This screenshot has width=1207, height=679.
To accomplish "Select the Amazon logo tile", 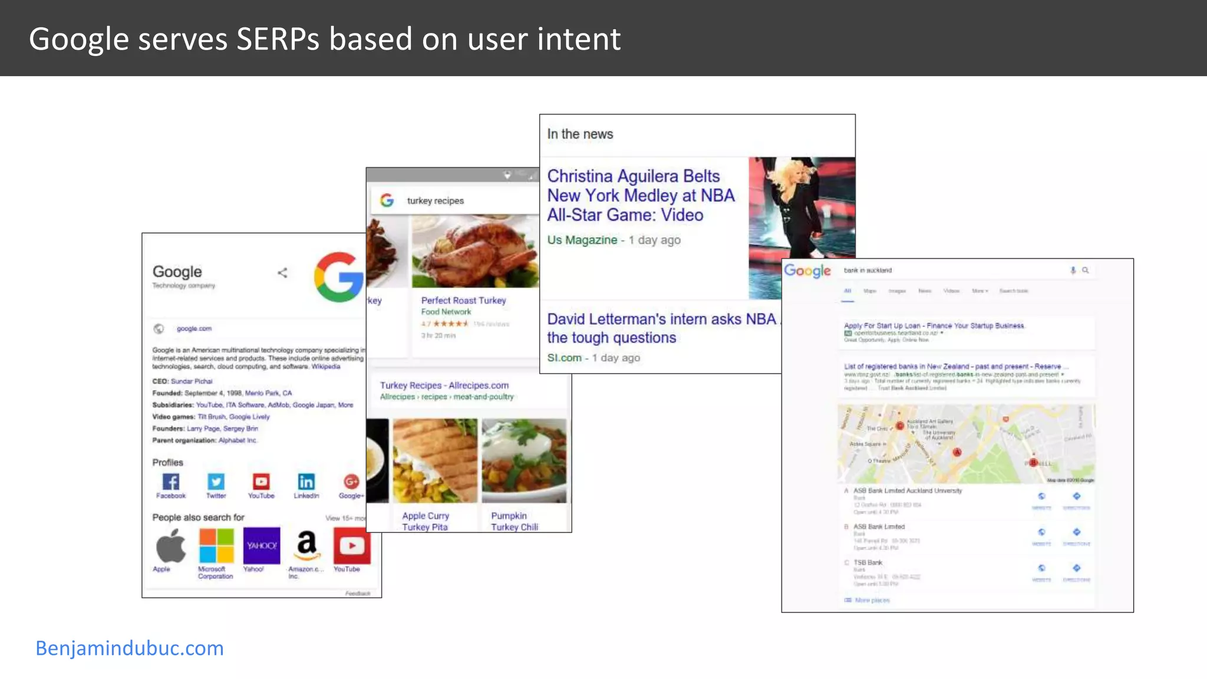I will coord(306,546).
